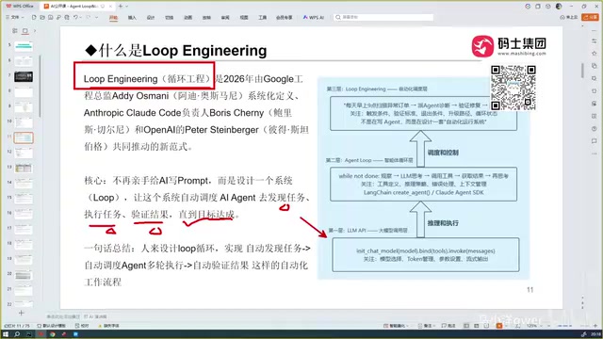The width and height of the screenshot is (603, 339).
Task: Click the export PDF icon in quick toolbar
Action: pos(58,17)
